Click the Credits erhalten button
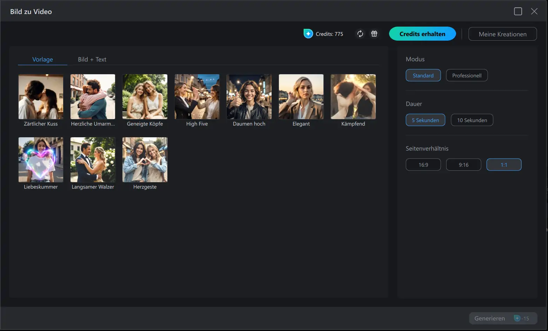548x331 pixels. (x=422, y=34)
